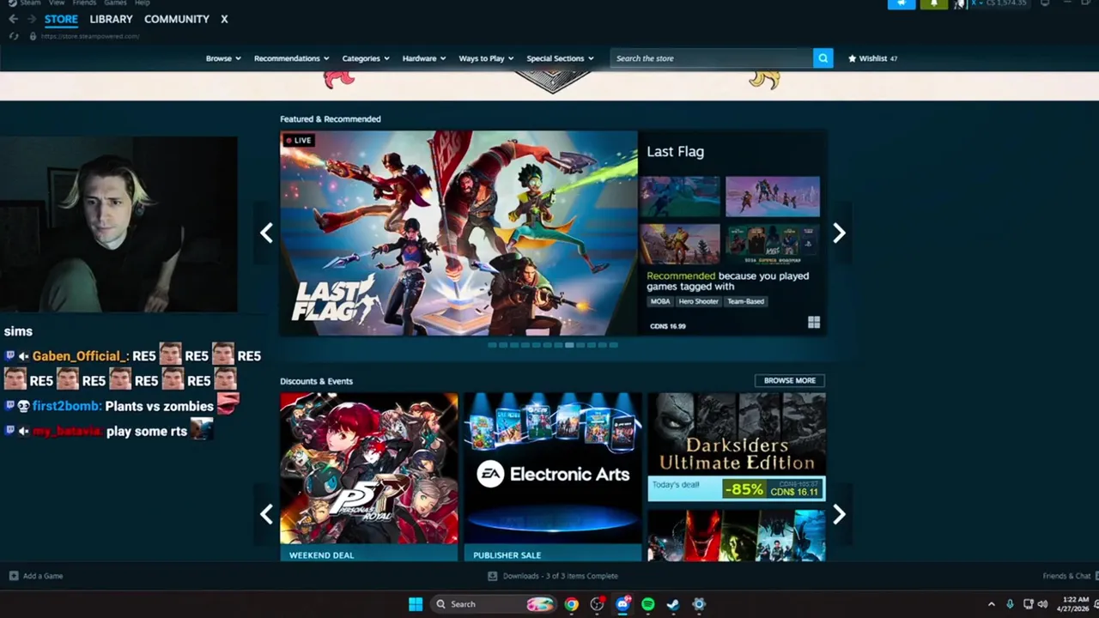Click Add a Game plus icon
The image size is (1099, 618).
pos(14,576)
